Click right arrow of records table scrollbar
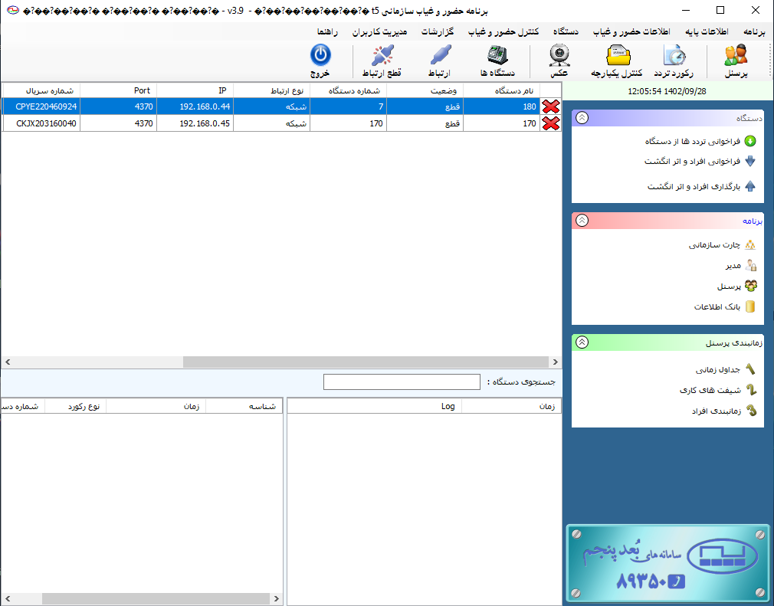The image size is (774, 606). pyautogui.click(x=277, y=598)
